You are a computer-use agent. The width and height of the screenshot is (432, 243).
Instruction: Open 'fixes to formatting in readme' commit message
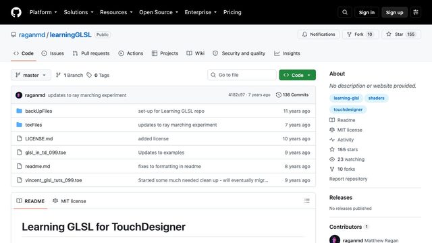pos(169,166)
